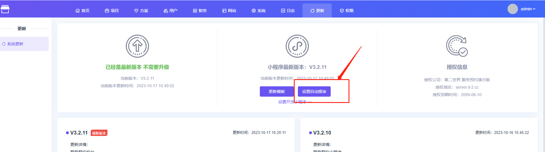Click the V3.2.11 changelog title
Viewport: 545px width, 152px height.
[x=79, y=133]
